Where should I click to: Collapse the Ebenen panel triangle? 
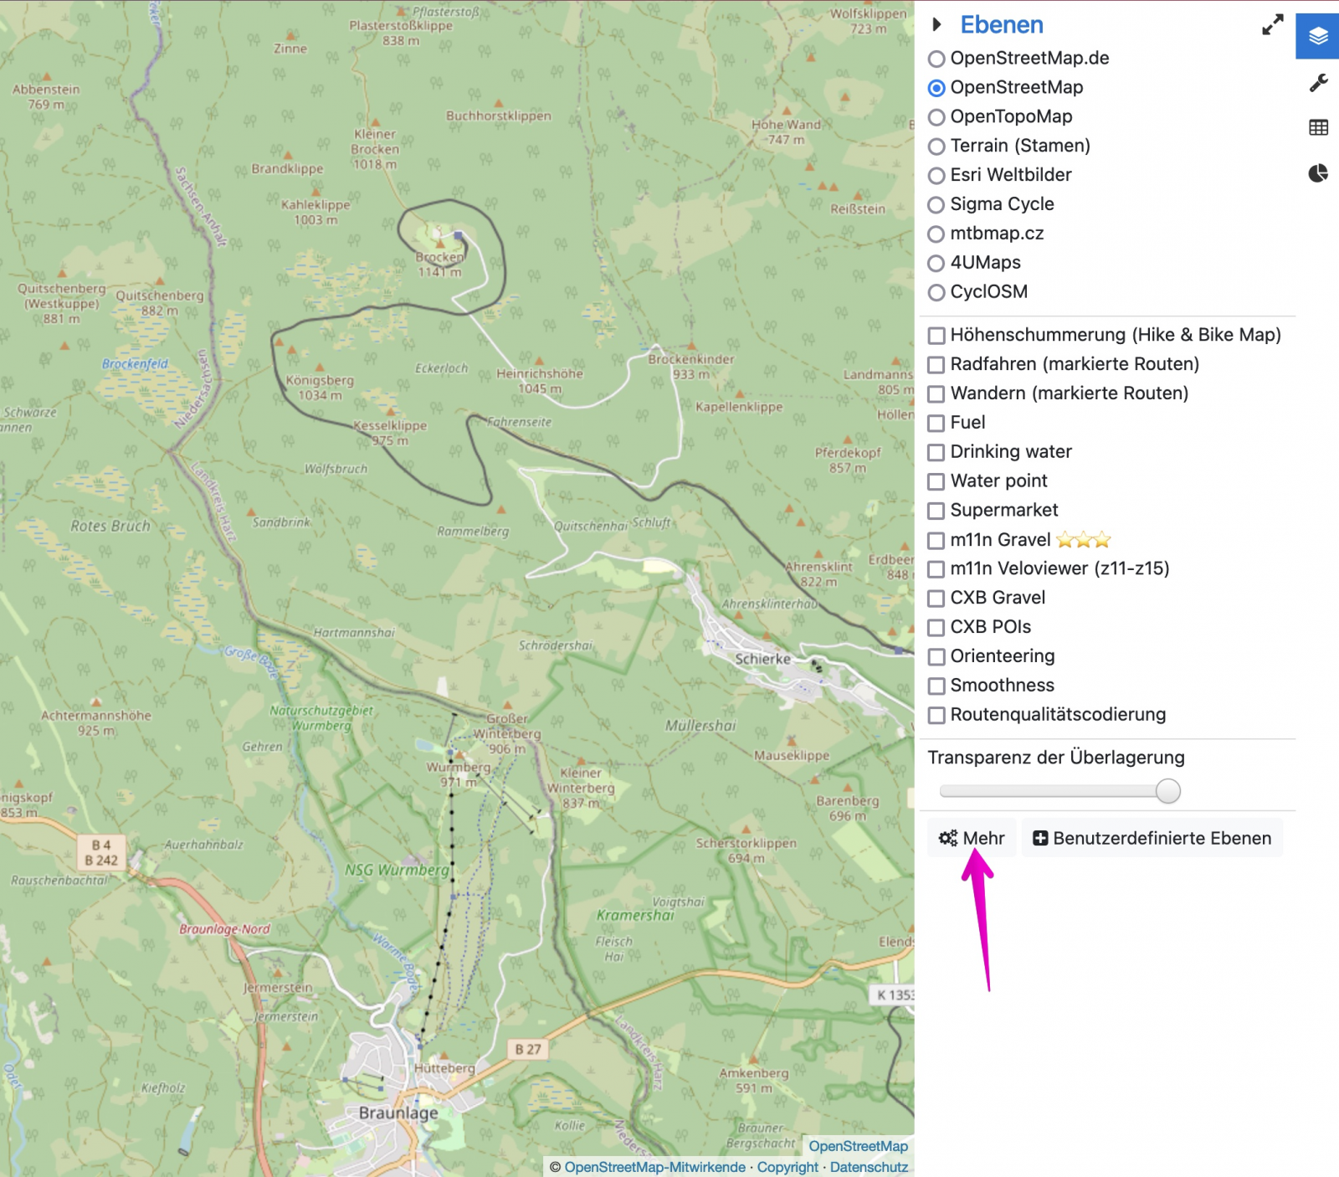point(937,25)
